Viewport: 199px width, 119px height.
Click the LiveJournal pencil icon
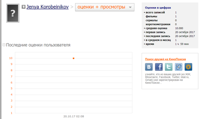pos(179,67)
